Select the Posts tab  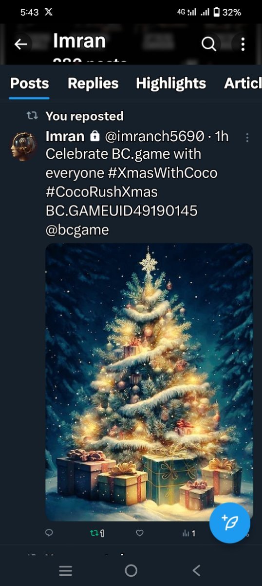(30, 84)
